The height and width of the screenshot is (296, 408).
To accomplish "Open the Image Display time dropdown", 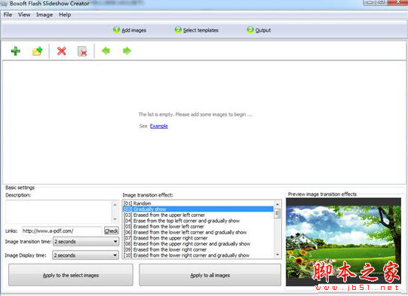I will 86,255.
